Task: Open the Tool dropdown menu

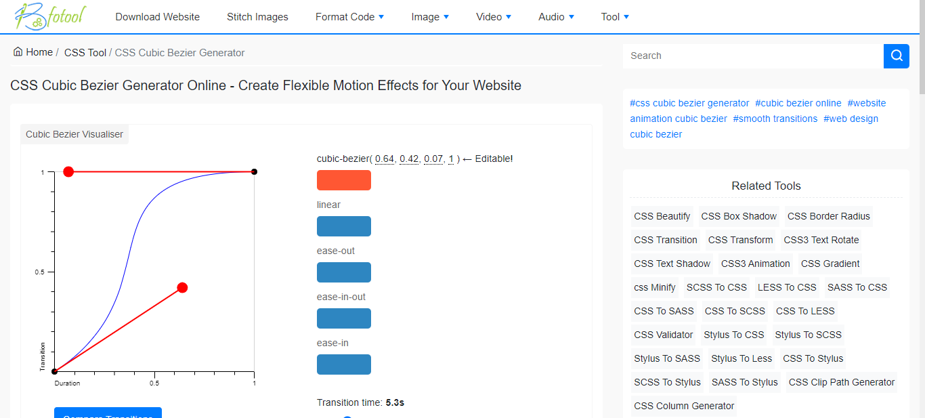Action: (615, 17)
